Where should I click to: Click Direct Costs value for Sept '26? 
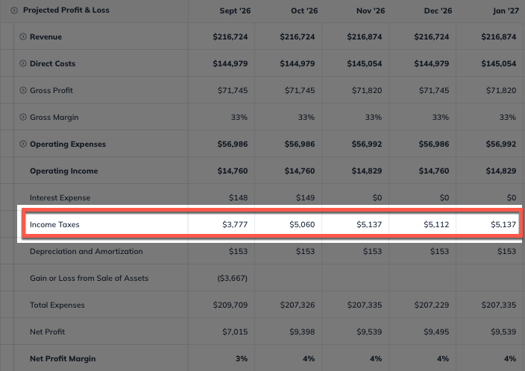(230, 63)
